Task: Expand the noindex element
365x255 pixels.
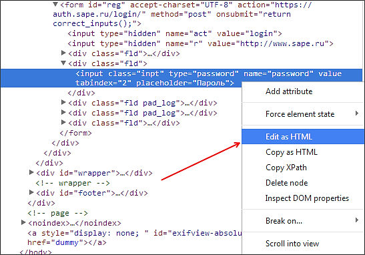Action: coord(23,222)
